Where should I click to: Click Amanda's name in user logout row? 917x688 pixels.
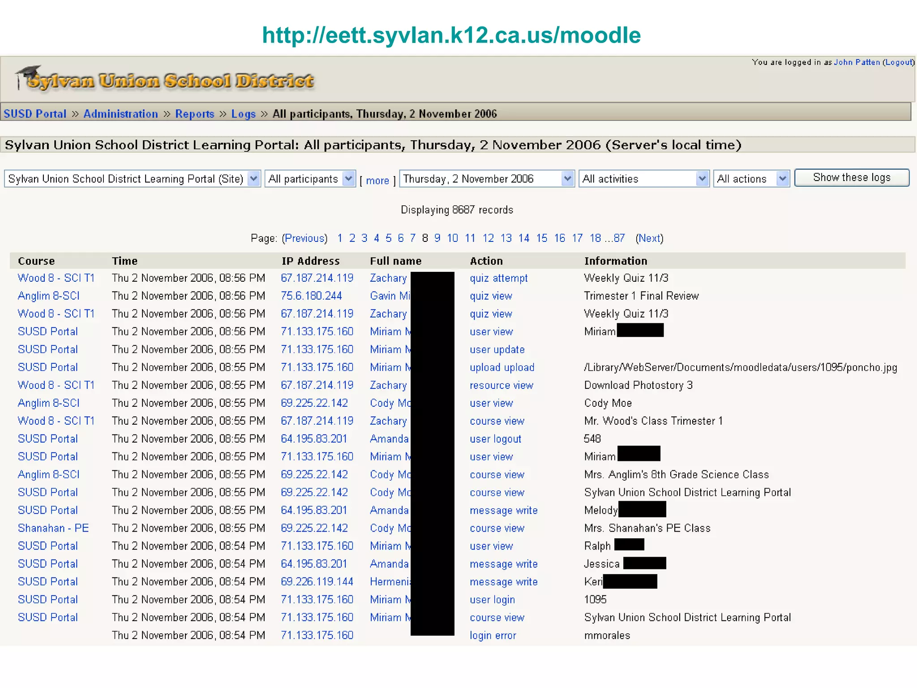click(389, 439)
